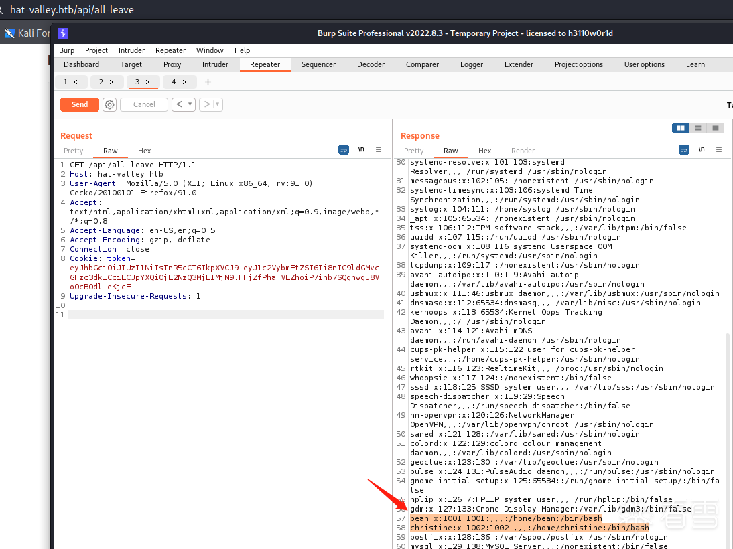This screenshot has height=549, width=733.
Task: Switch to the Dashboard tab
Action: pos(81,64)
